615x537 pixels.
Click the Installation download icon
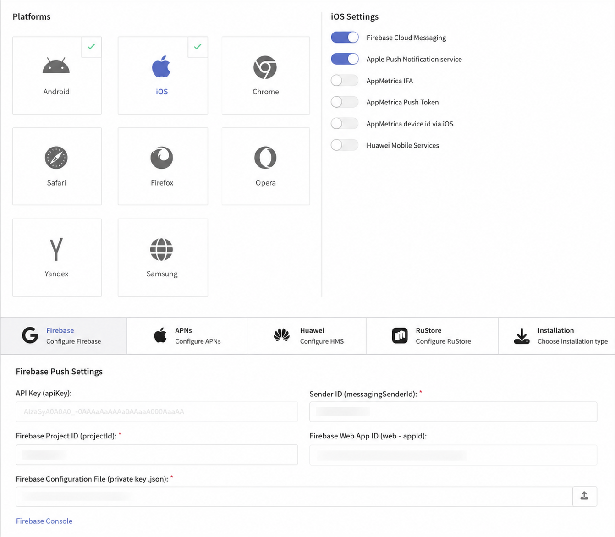[522, 336]
